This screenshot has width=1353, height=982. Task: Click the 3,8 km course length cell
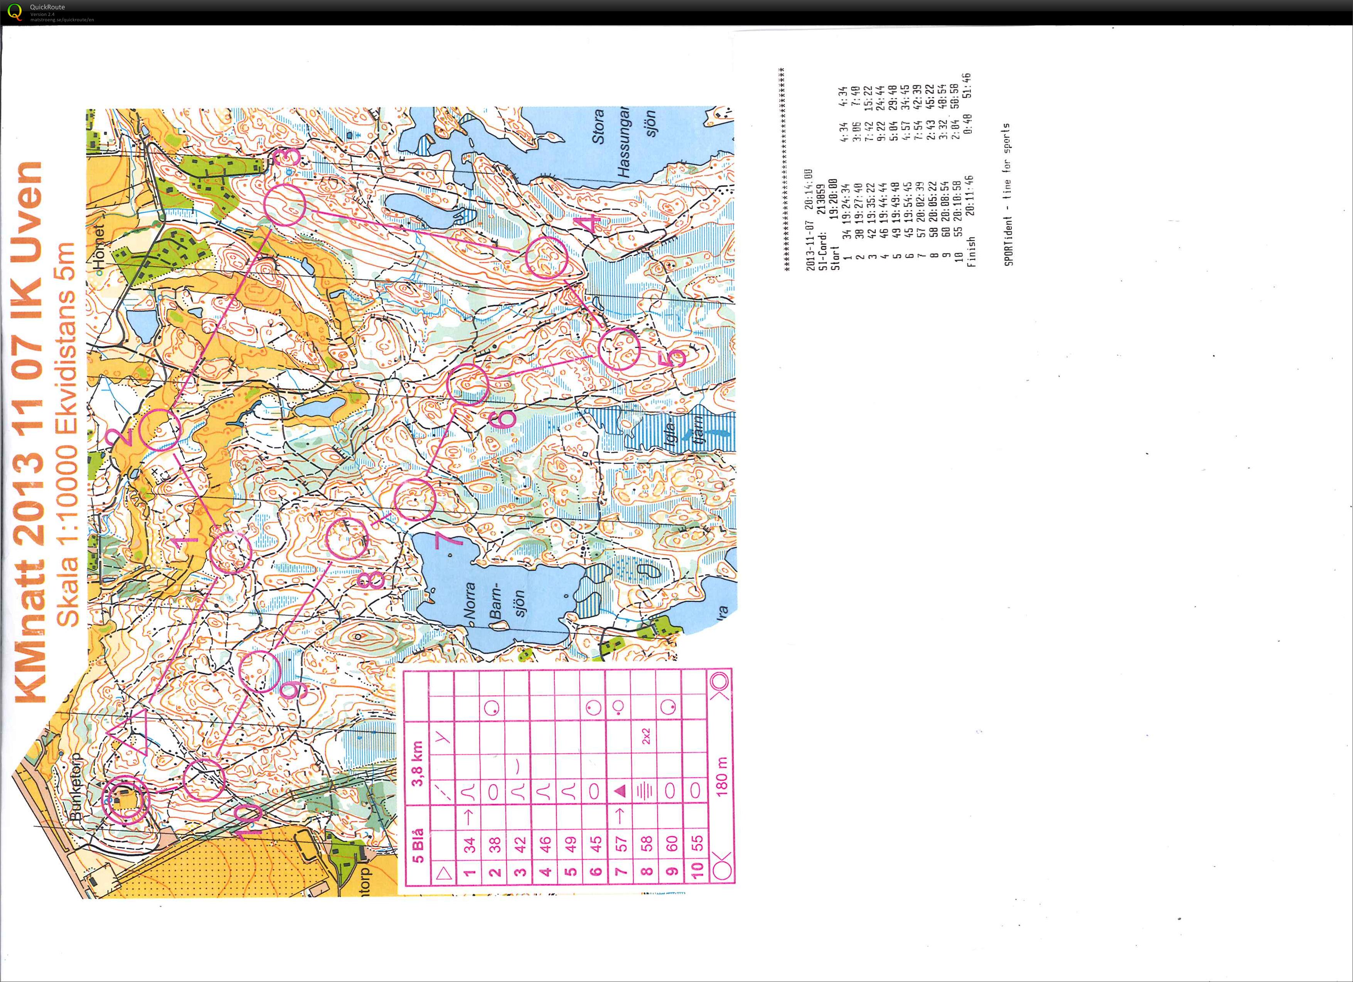tap(417, 764)
